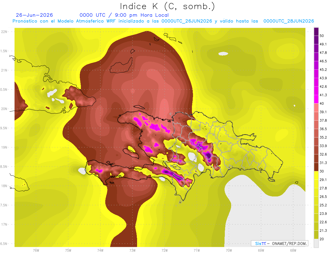Click the '32.6' colorbar label
Image resolution: width=329 pixels, height=254 pixels.
[324, 154]
